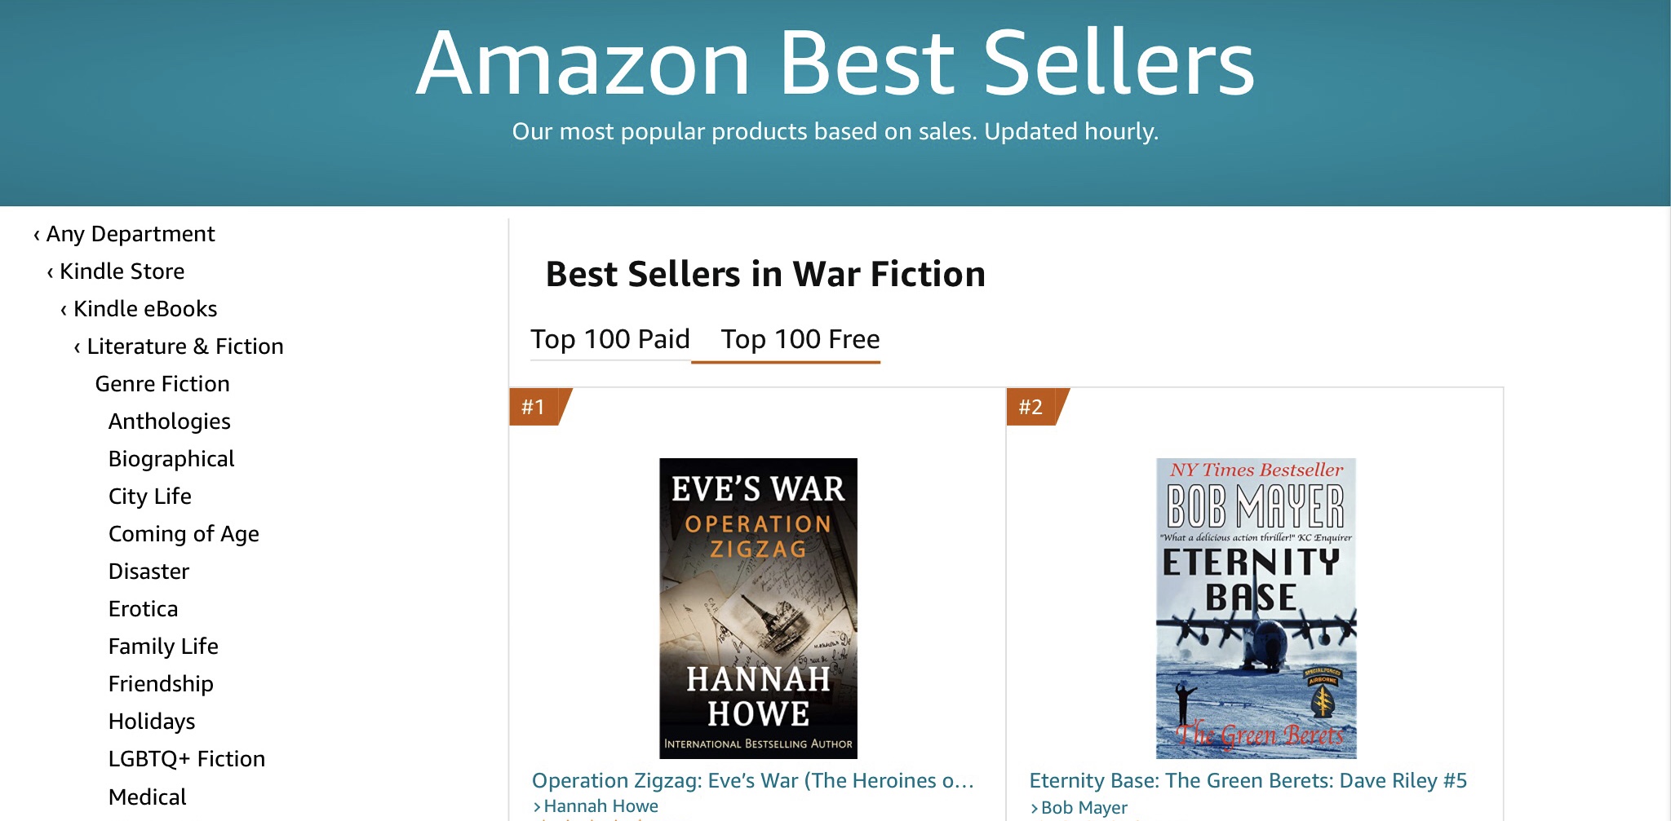This screenshot has height=821, width=1671.
Task: Click the Eve's War book cover
Action: coord(758,607)
